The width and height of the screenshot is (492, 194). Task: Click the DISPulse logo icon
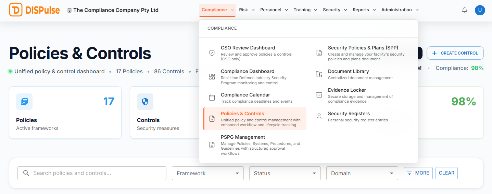(16, 10)
